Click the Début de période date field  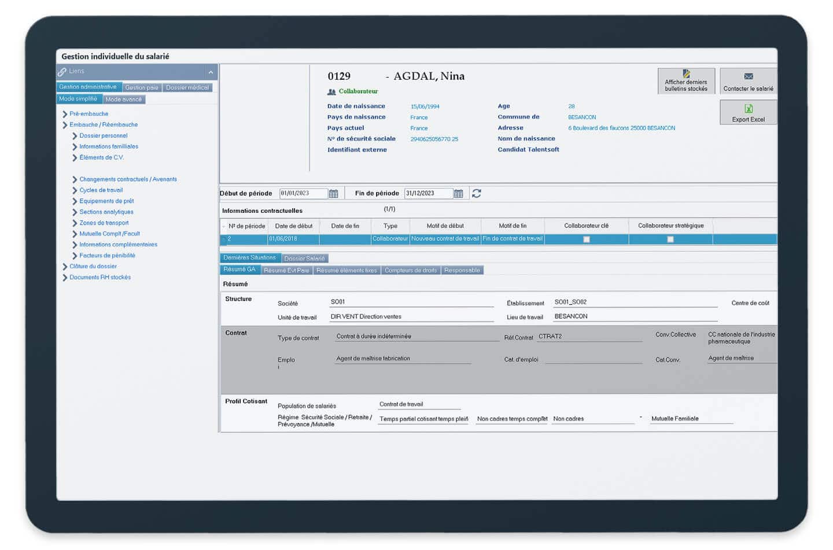pos(303,194)
